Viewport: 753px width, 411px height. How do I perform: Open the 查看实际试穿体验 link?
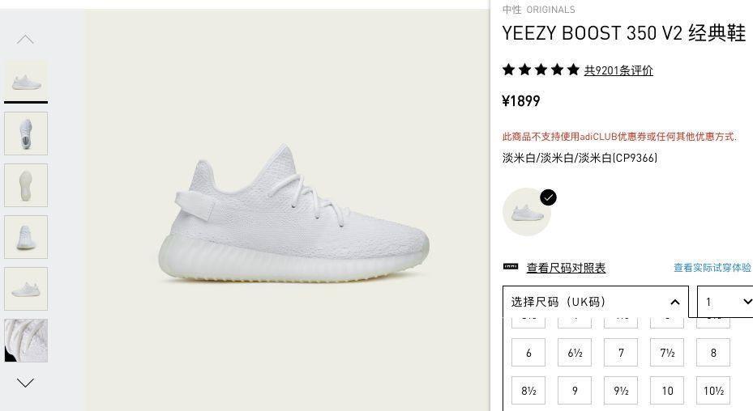(712, 268)
